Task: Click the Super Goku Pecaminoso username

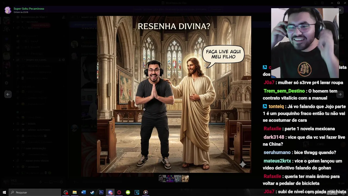Action: click(29, 9)
